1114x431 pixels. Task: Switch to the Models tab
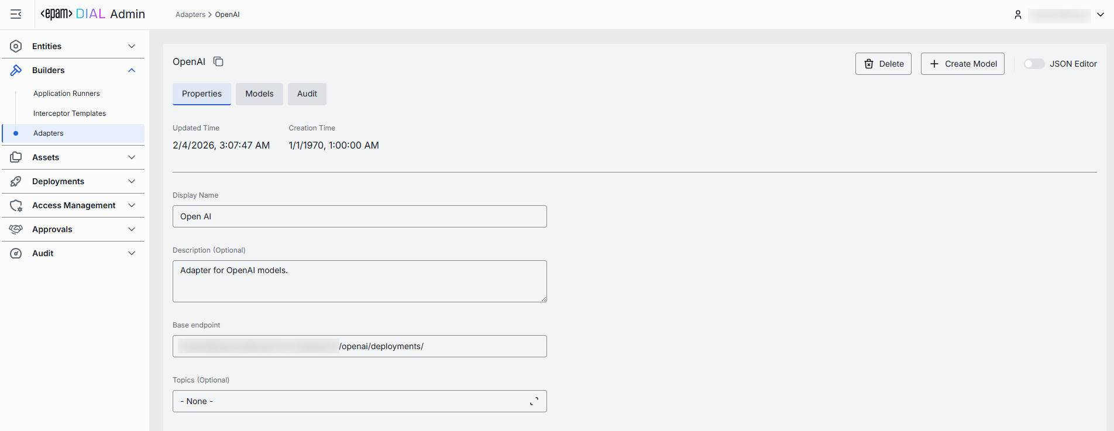tap(259, 94)
